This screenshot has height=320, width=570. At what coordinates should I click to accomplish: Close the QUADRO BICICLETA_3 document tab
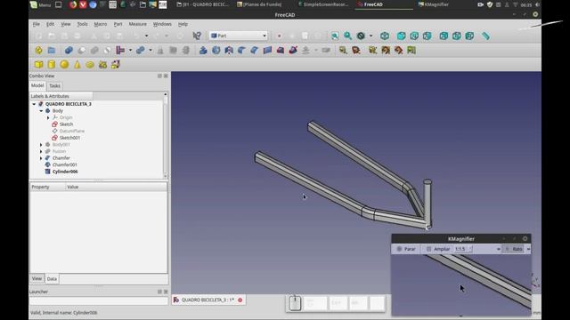click(240, 300)
